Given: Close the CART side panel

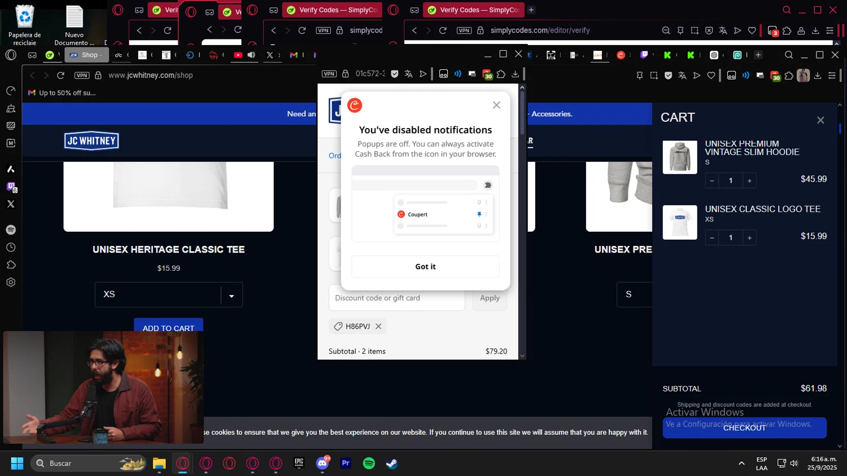Looking at the screenshot, I should pos(820,120).
